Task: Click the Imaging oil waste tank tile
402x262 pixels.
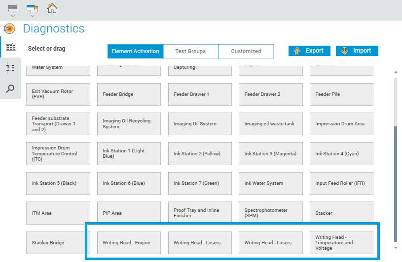Action: (x=271, y=124)
